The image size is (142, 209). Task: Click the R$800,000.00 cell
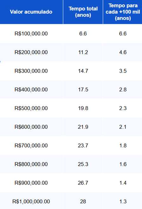click(x=31, y=164)
